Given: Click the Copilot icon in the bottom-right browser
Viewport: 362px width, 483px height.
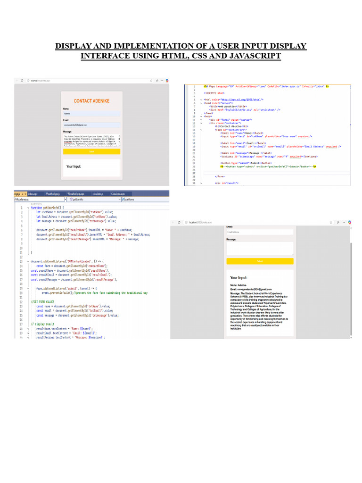Looking at the screenshot, I should [x=348, y=222].
